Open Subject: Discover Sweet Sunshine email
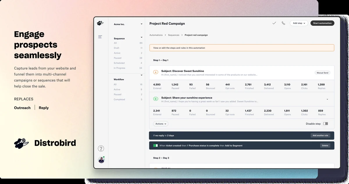 [183, 71]
